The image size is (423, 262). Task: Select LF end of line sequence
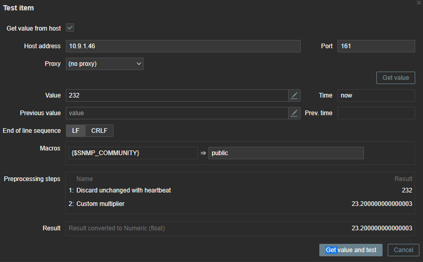[x=76, y=131]
